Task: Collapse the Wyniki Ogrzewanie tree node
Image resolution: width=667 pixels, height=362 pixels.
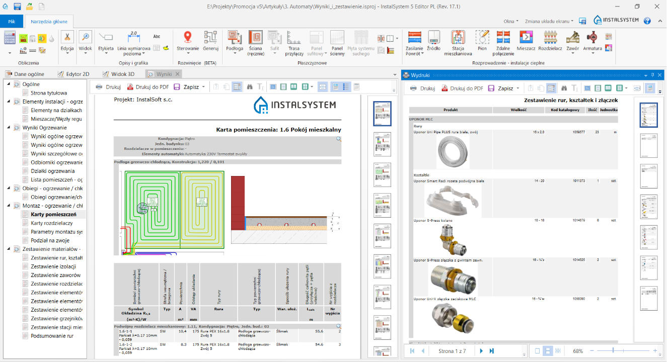Action: point(10,128)
